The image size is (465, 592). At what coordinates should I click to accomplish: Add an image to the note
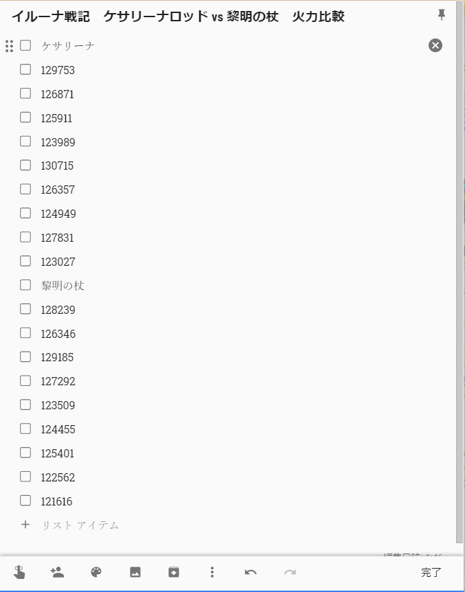point(135,572)
